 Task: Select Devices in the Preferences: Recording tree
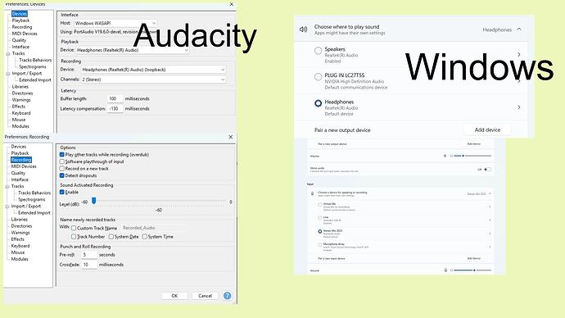coord(18,147)
